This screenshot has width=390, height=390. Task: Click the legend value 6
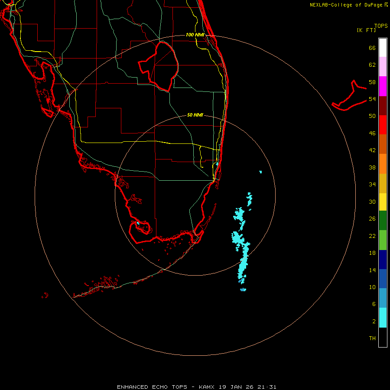tap(374, 304)
